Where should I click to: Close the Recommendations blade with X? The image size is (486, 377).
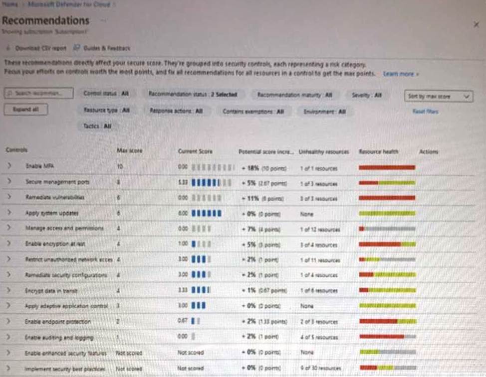[x=476, y=24]
